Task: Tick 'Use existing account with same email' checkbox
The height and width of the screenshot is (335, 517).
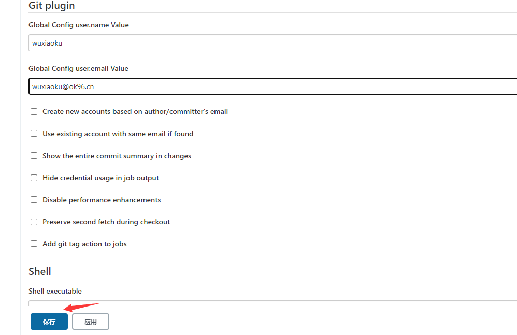Action: click(x=34, y=134)
